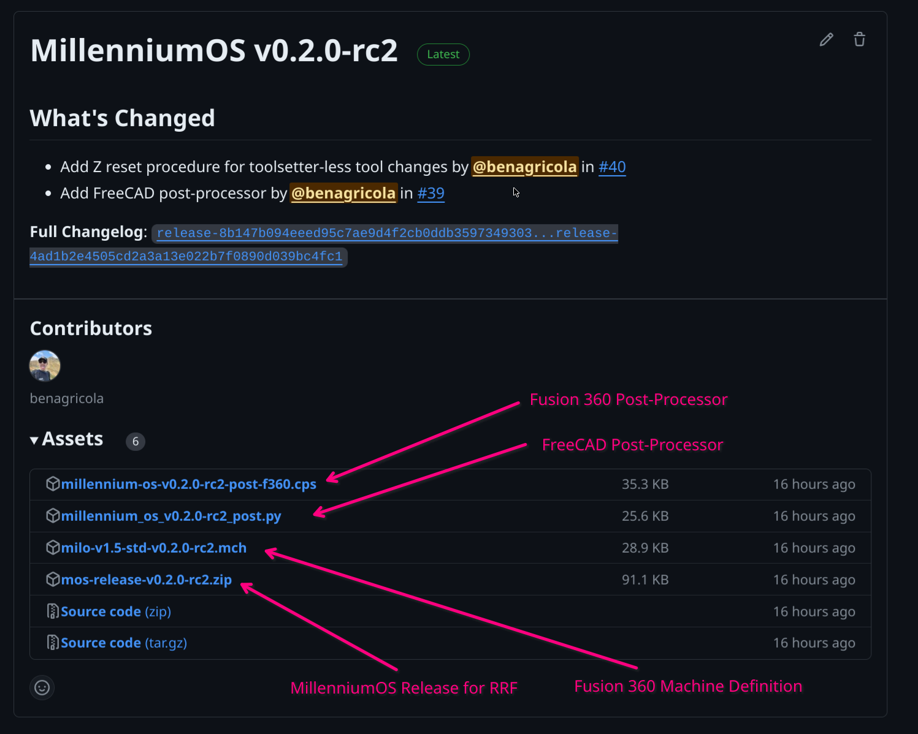Click the What's Changed heading
Image resolution: width=918 pixels, height=734 pixels.
[123, 118]
